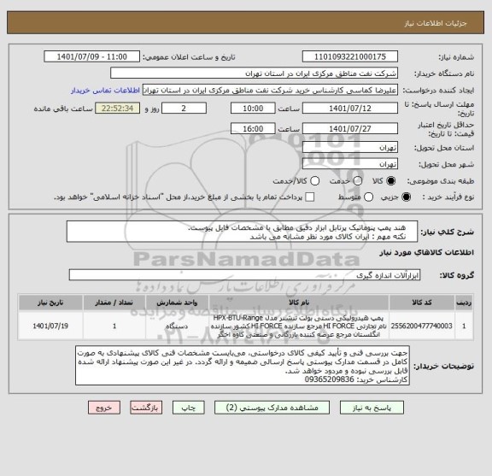Click the need date cell 1401/07/19
The height and width of the screenshot is (476, 492).
point(50,326)
